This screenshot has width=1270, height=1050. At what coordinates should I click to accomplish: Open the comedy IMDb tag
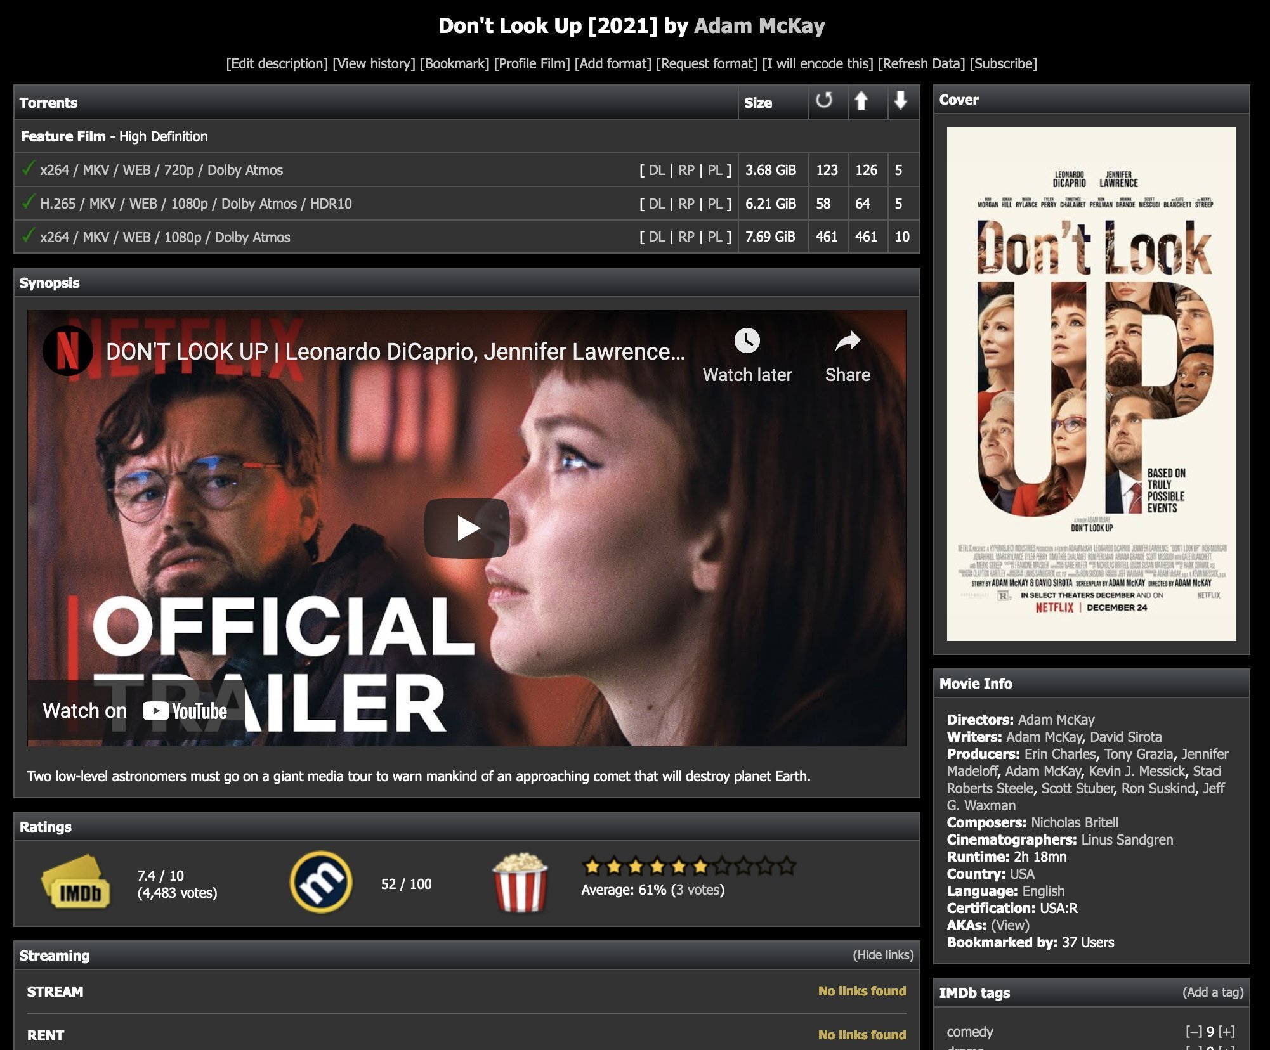[970, 1032]
